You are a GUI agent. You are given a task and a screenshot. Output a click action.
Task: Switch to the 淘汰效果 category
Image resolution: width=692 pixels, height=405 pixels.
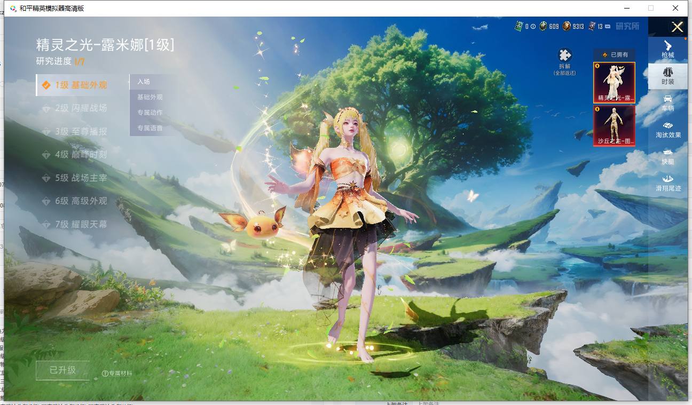click(668, 129)
